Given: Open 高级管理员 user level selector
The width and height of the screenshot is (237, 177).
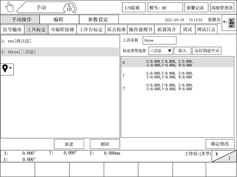Looking at the screenshot, I should 222,8.
